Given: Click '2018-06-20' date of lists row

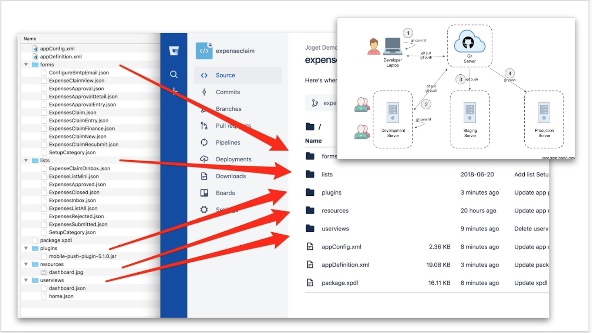Looking at the screenshot, I should [x=477, y=174].
